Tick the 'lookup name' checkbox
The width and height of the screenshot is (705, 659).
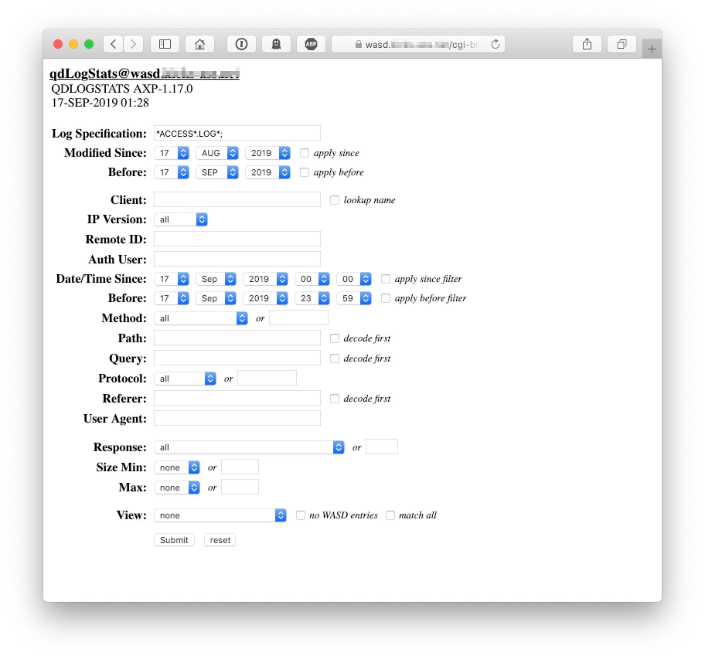pos(335,200)
